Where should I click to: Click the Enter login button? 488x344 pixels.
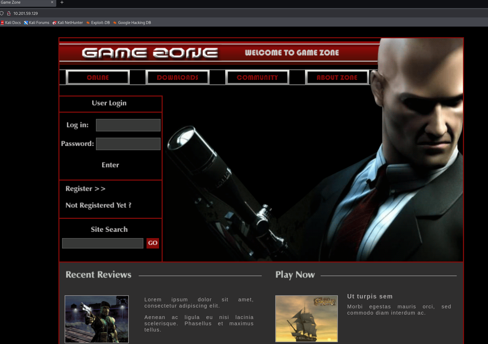tap(110, 165)
